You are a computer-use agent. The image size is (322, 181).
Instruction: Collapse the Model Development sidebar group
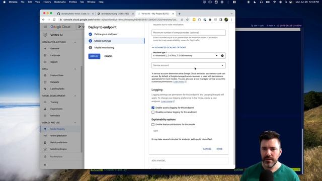click(75, 96)
